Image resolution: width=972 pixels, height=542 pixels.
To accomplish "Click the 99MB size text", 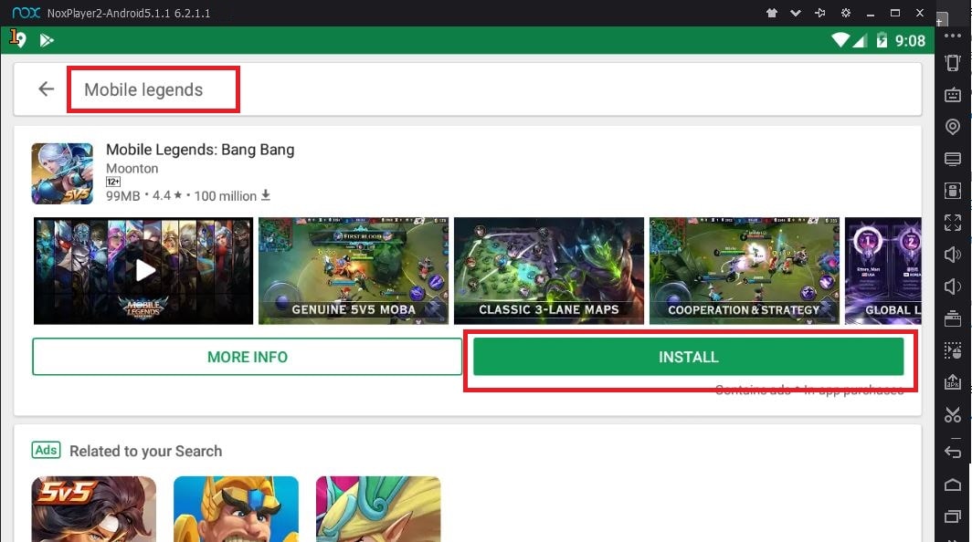I will click(122, 196).
